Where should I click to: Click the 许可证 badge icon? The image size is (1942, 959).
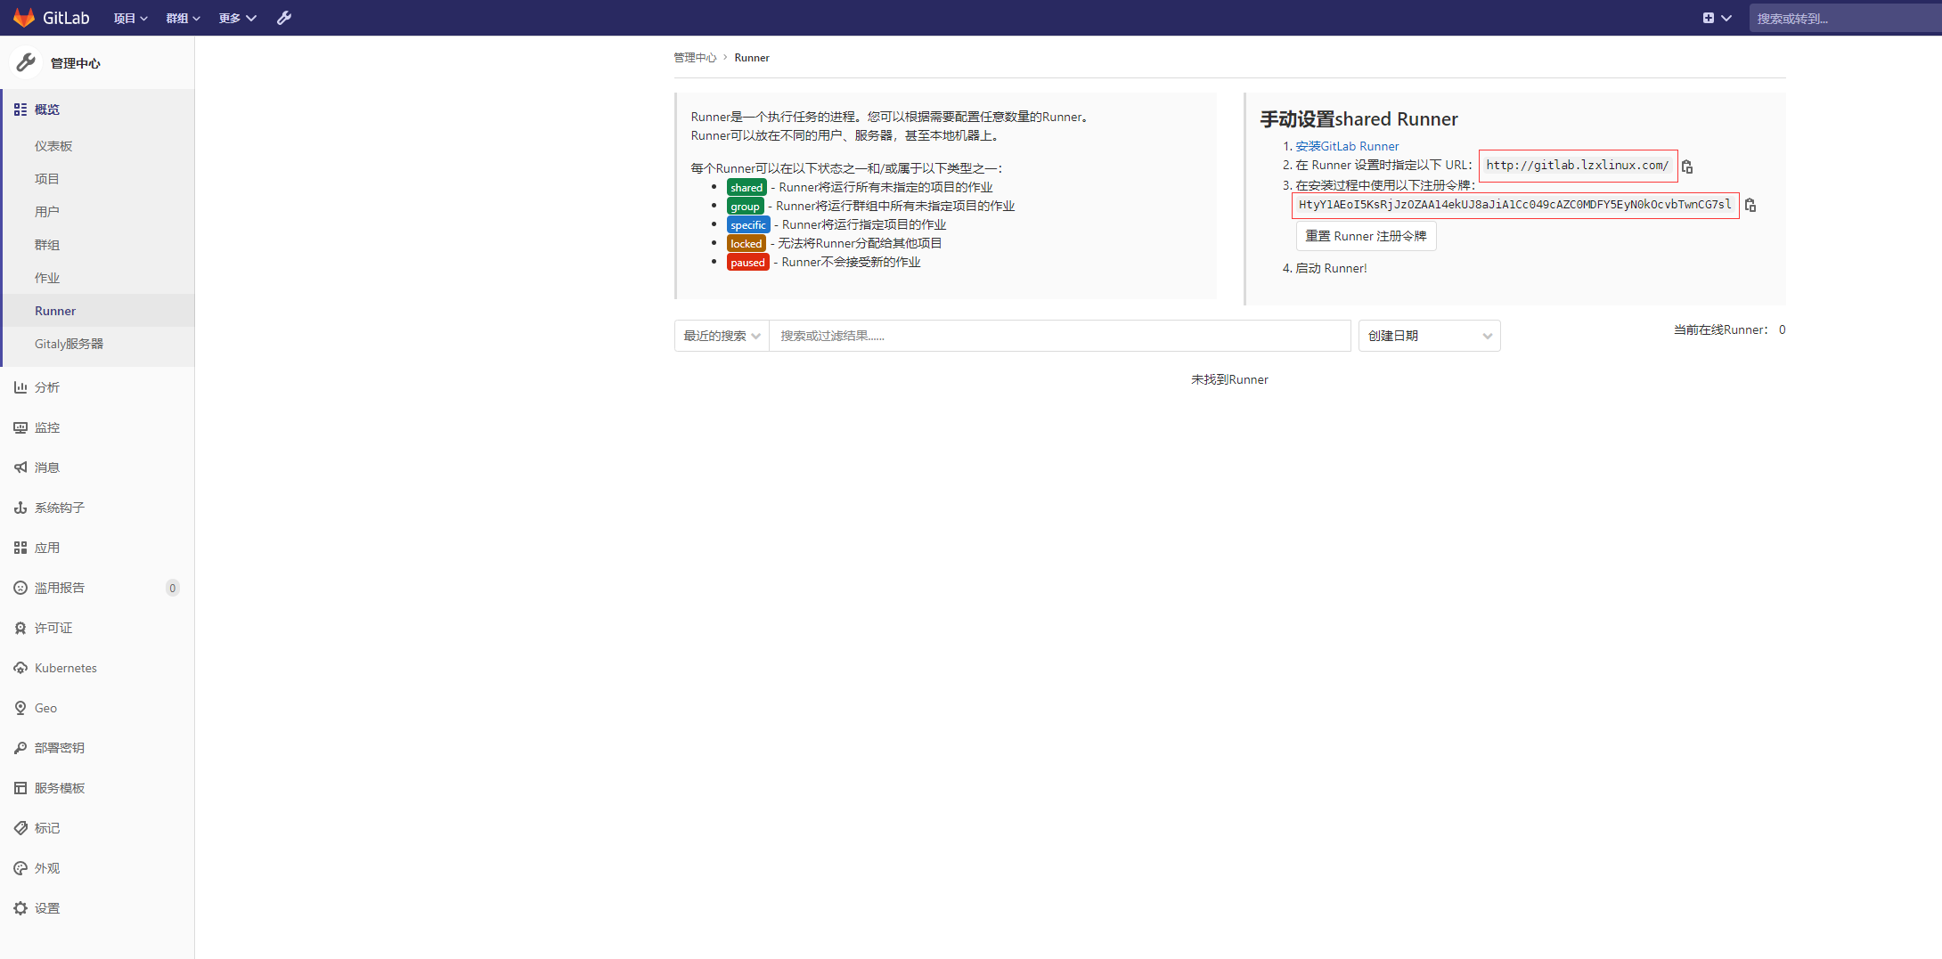pyautogui.click(x=20, y=628)
